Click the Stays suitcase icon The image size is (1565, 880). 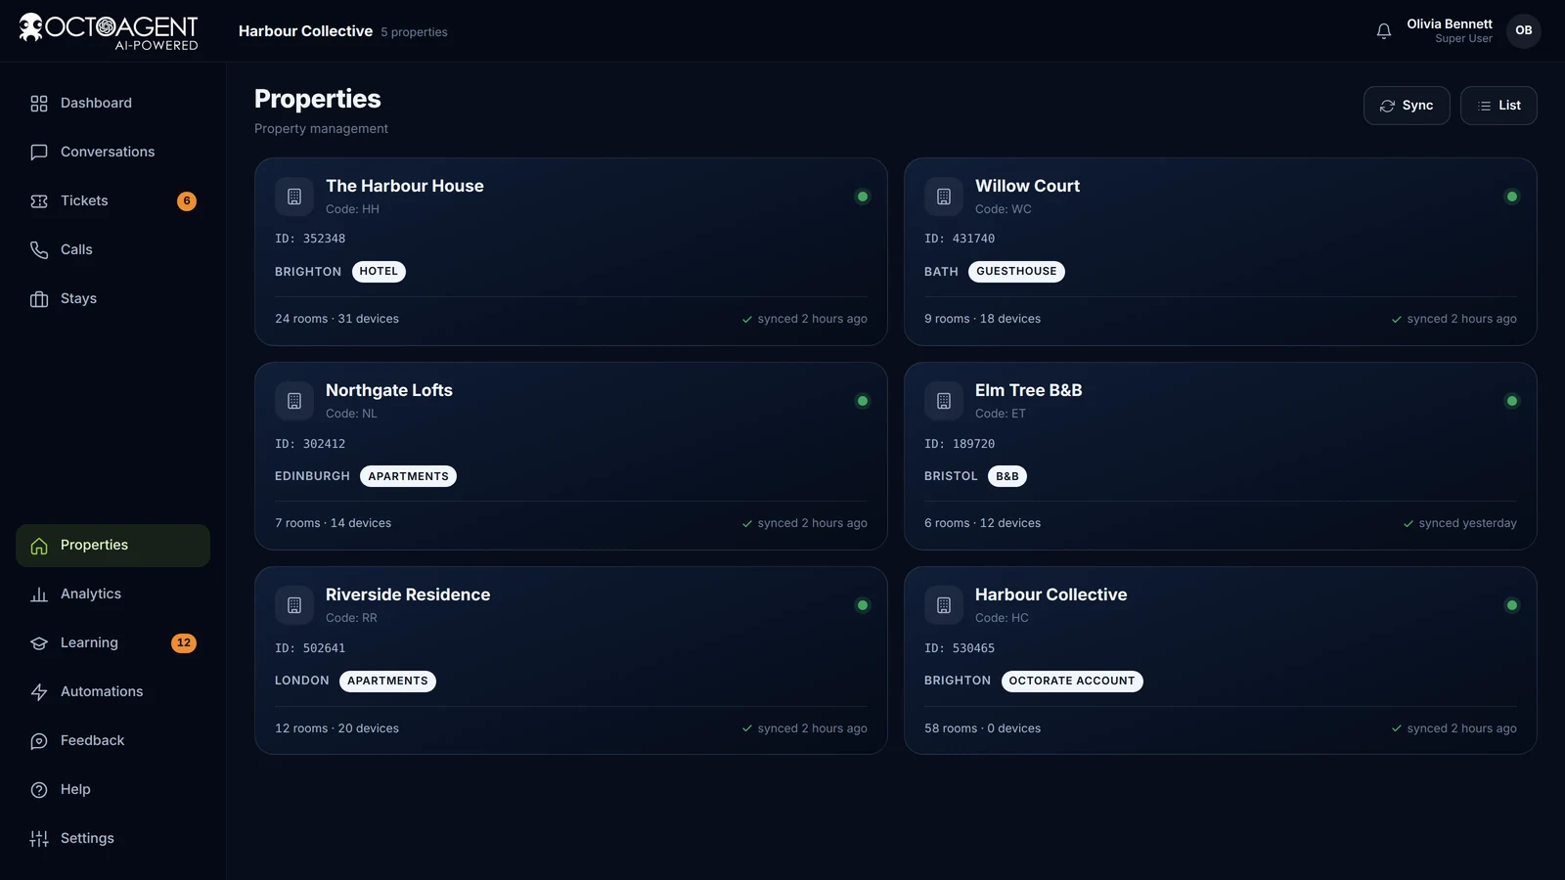(39, 299)
